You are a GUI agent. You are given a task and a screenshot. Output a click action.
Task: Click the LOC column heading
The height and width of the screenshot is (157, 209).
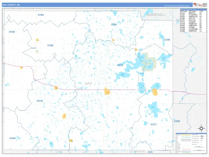tap(201, 11)
